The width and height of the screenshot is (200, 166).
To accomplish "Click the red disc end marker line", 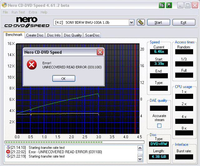I will click(135, 89).
